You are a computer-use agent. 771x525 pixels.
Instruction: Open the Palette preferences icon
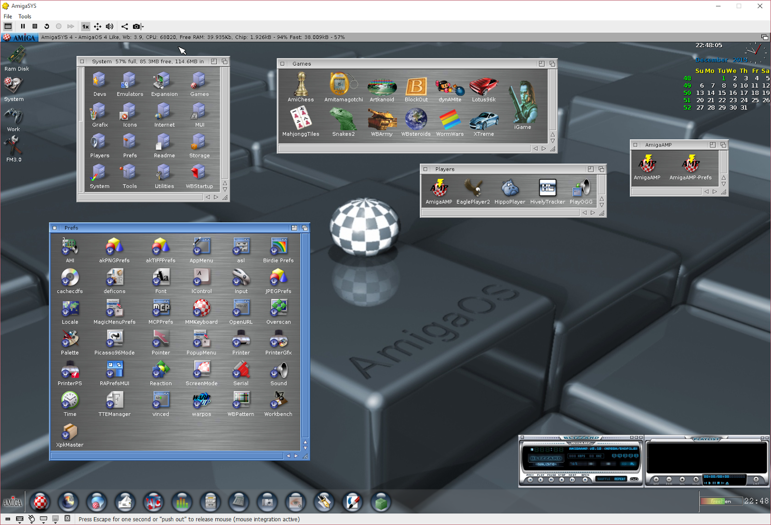pos(70,342)
